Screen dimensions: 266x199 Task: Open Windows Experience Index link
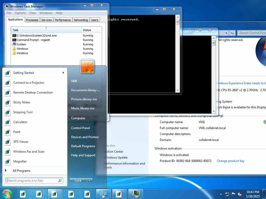click(242, 83)
